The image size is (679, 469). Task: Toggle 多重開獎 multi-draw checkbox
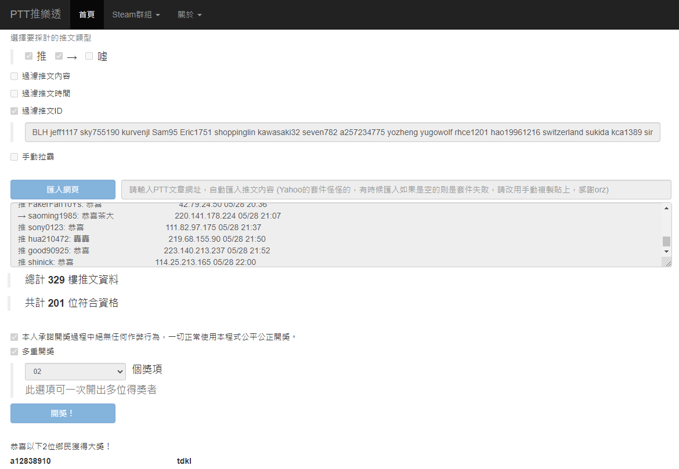15,351
